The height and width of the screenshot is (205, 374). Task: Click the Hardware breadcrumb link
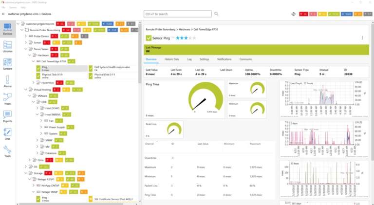point(185,29)
